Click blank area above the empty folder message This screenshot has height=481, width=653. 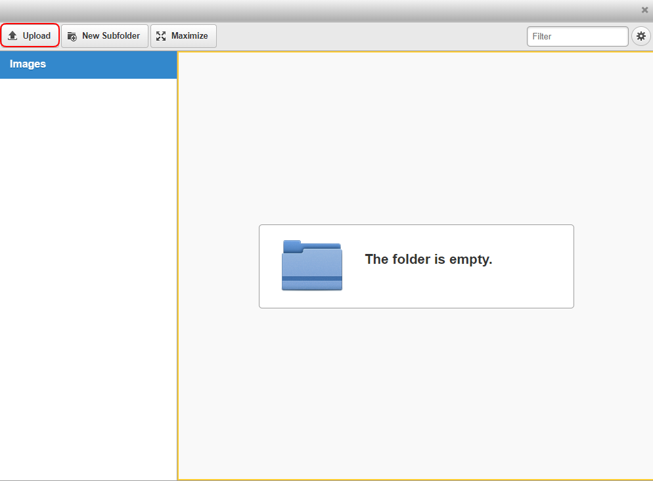click(415, 138)
